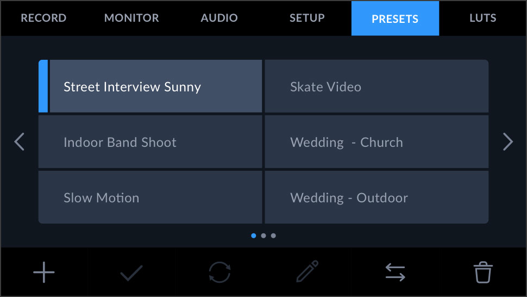
Task: Pick the Slow Motion preset
Action: point(150,197)
